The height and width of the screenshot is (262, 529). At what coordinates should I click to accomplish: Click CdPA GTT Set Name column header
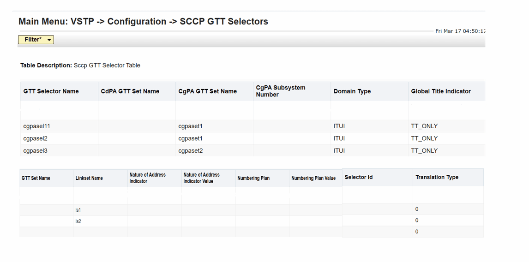(x=130, y=91)
